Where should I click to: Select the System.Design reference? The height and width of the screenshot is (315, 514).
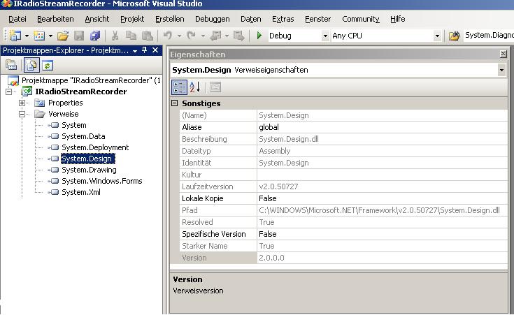(87, 159)
